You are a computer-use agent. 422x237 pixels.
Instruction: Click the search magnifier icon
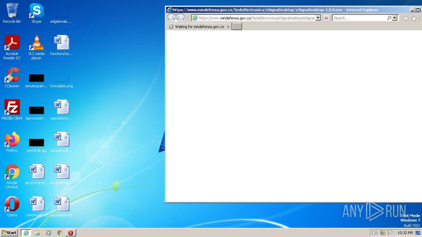(389, 18)
